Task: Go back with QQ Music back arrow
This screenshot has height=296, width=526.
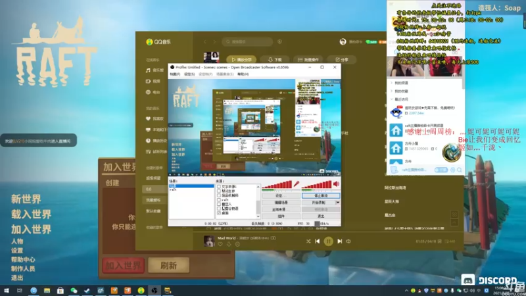Action: (205, 41)
